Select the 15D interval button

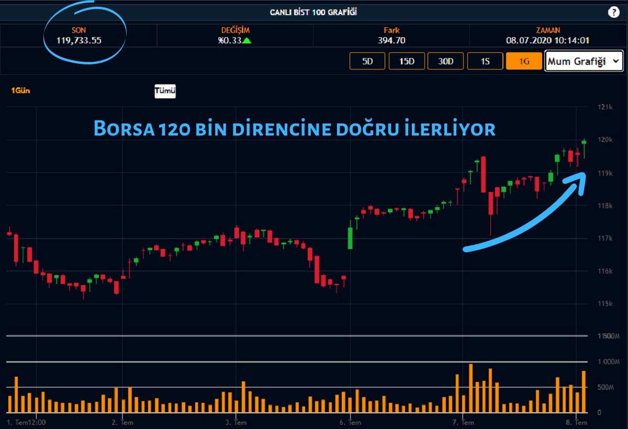click(x=407, y=61)
